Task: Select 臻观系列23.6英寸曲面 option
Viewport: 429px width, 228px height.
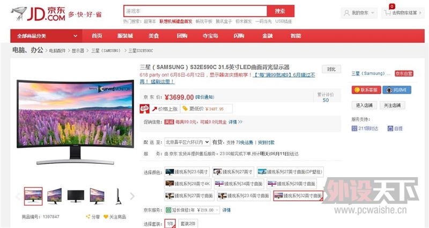Action: [x=244, y=196]
